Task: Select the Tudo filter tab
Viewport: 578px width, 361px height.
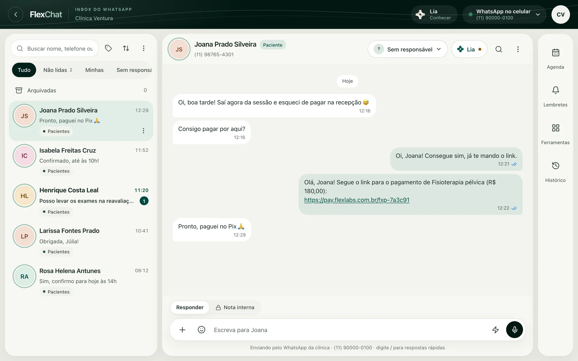Action: (24, 70)
